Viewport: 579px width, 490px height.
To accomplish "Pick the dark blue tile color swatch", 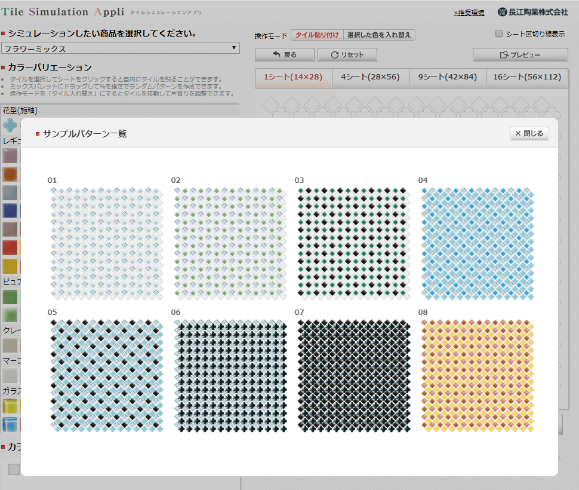I will click(10, 210).
